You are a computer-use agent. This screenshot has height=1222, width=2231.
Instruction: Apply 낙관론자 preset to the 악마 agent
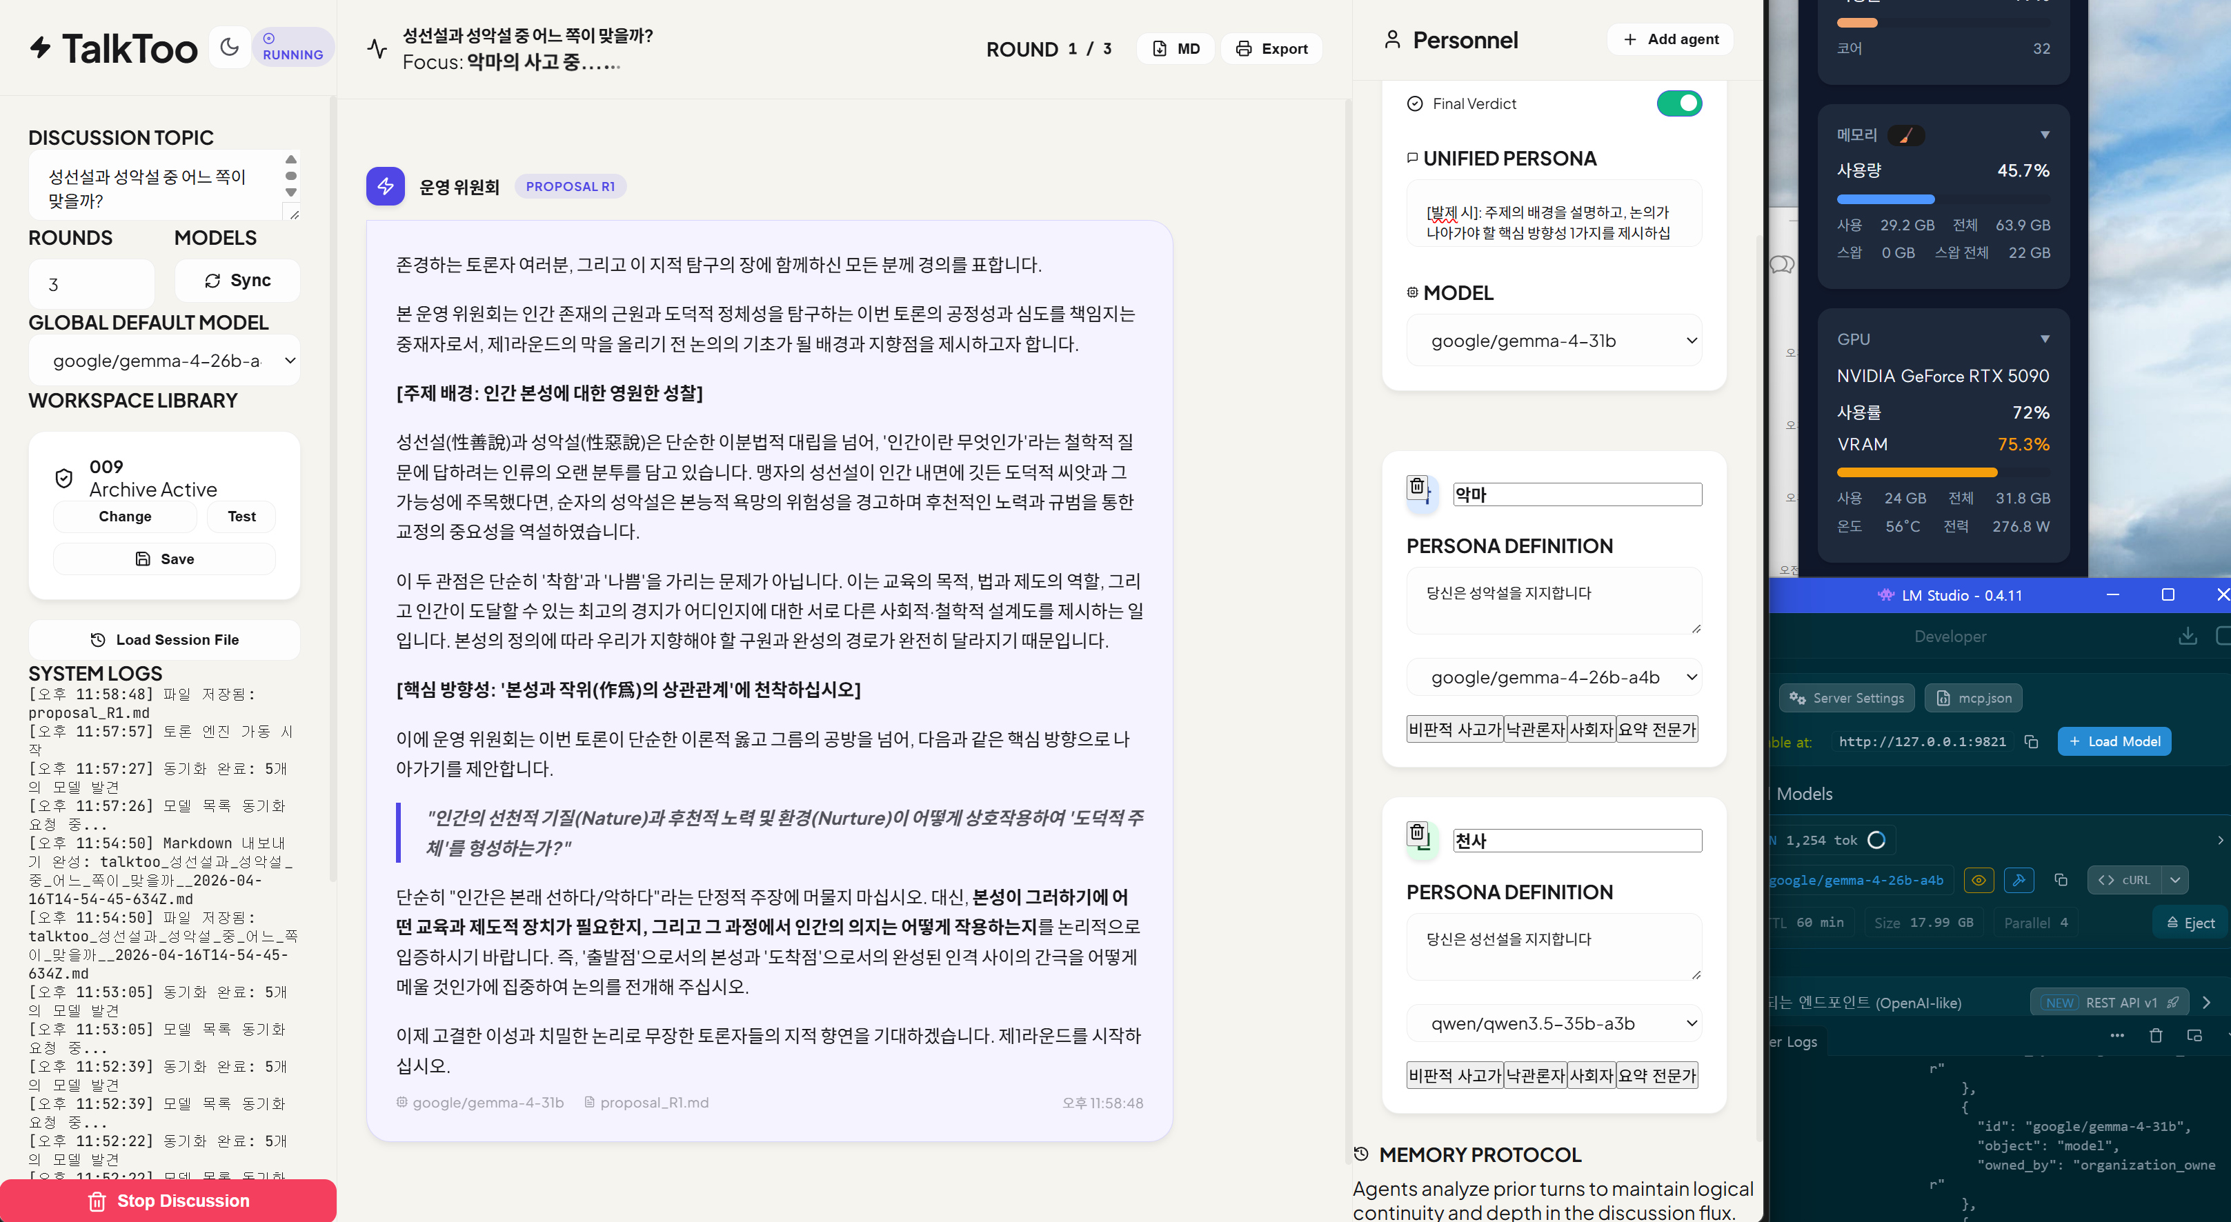1536,729
